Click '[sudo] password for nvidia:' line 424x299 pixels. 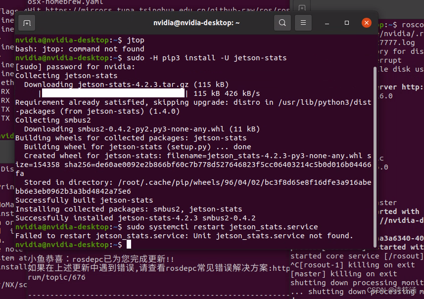[x=75, y=67]
